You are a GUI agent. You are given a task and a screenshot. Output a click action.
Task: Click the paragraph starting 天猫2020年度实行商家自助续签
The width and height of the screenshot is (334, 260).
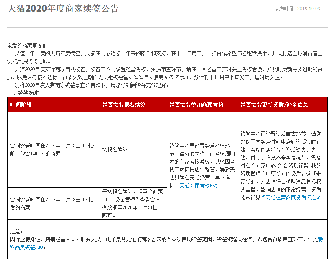(x=165, y=73)
